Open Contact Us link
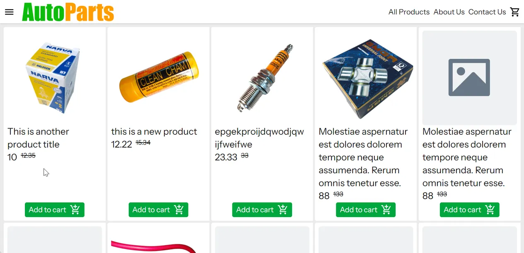This screenshot has height=253, width=524. tap(487, 12)
